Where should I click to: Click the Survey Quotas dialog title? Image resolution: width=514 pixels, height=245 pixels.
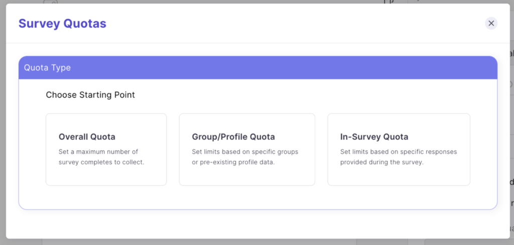pyautogui.click(x=62, y=24)
